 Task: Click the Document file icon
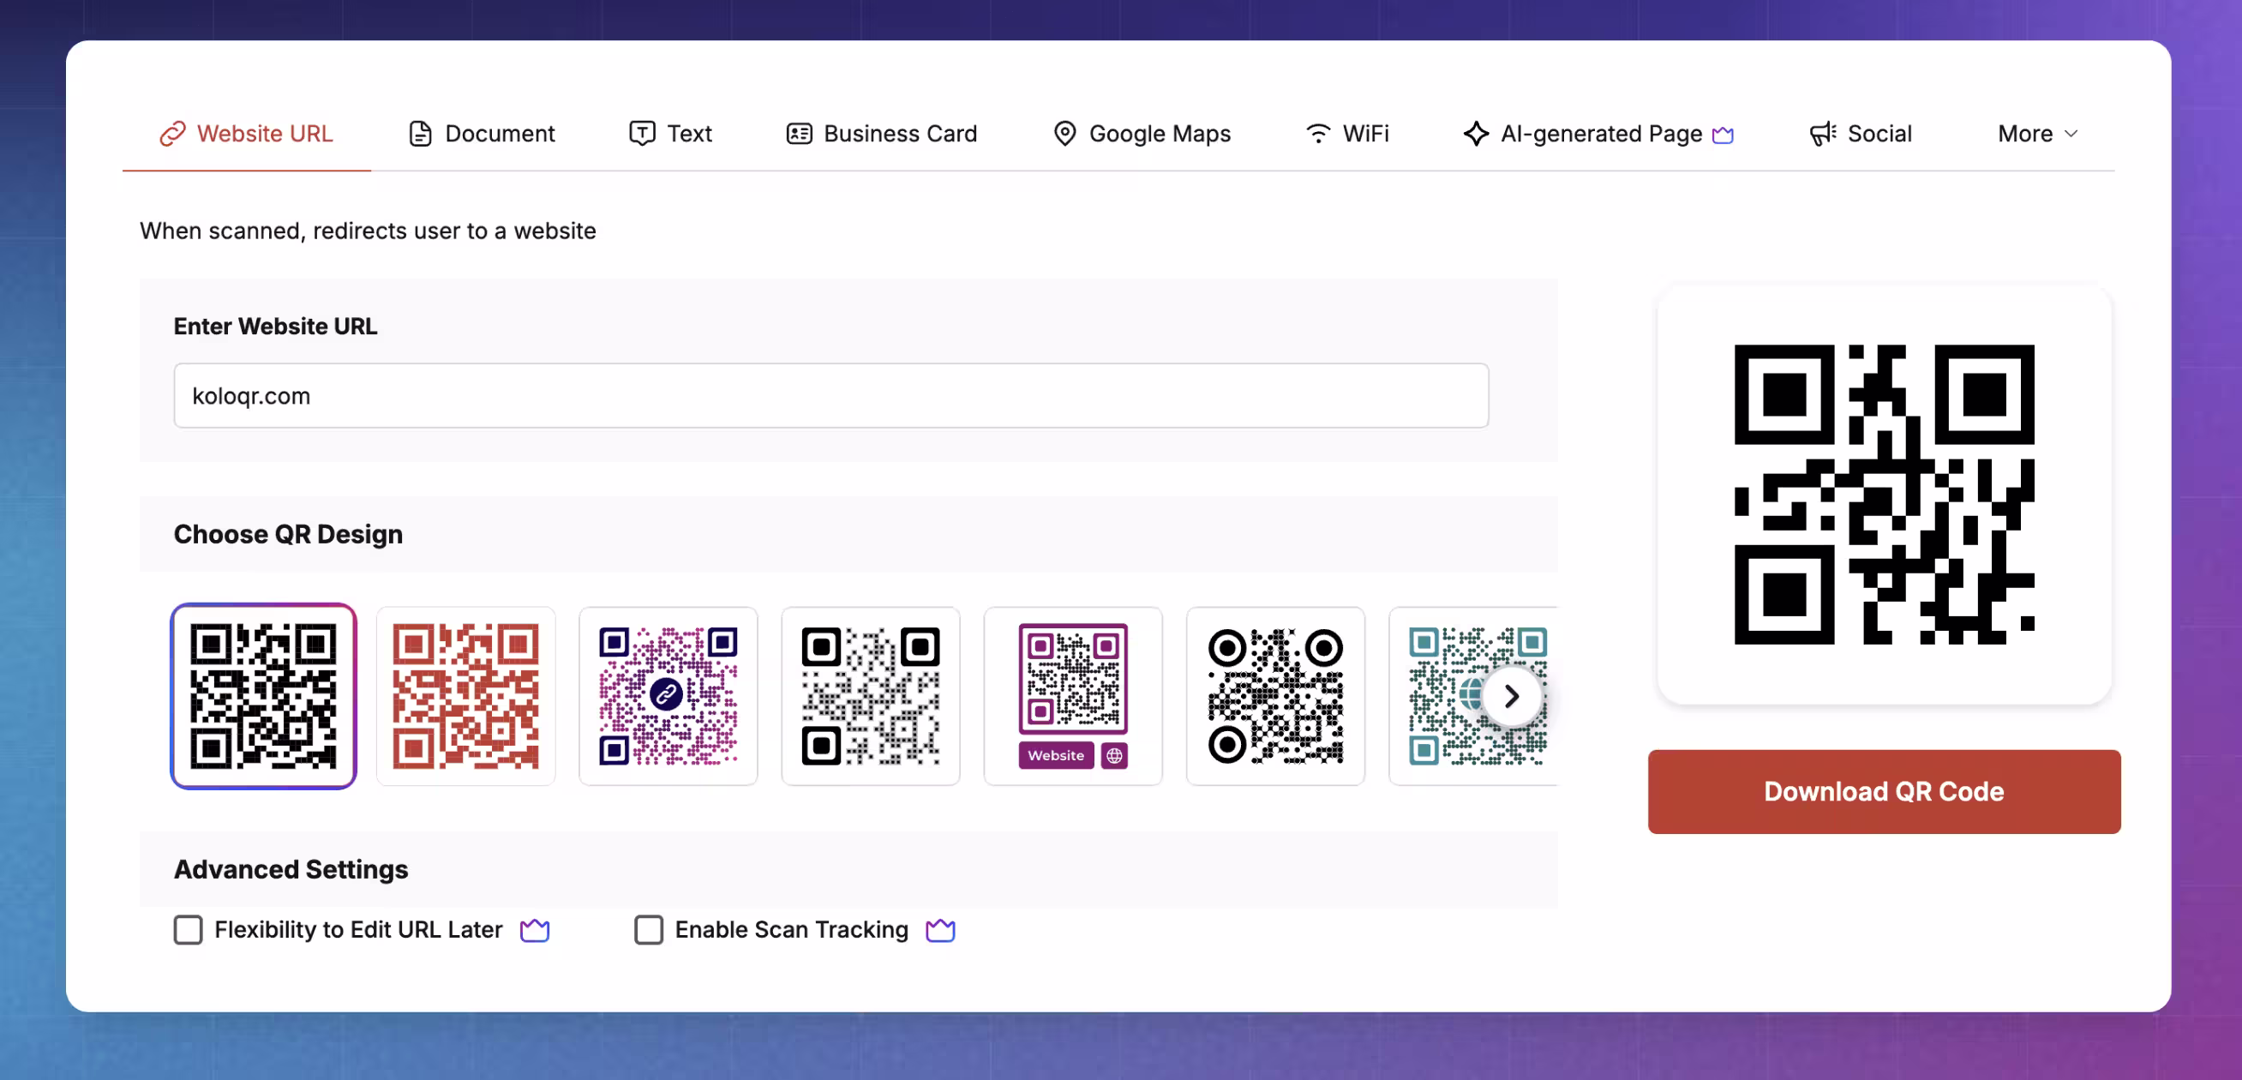tap(420, 133)
